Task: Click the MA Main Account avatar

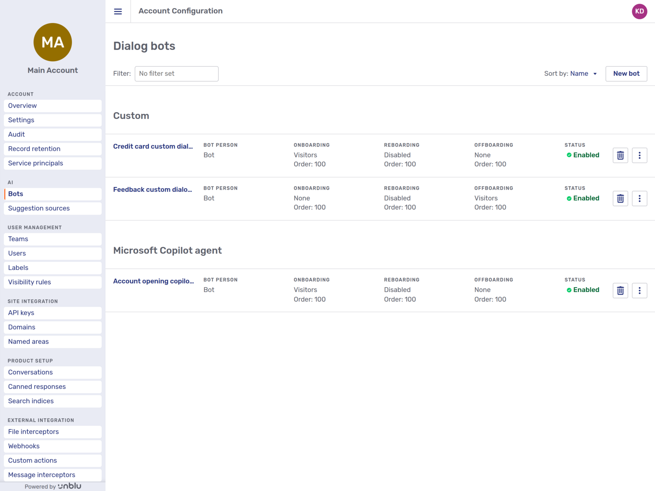Action: coord(52,42)
